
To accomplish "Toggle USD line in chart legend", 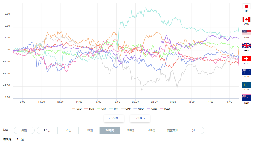I will pos(77,109).
